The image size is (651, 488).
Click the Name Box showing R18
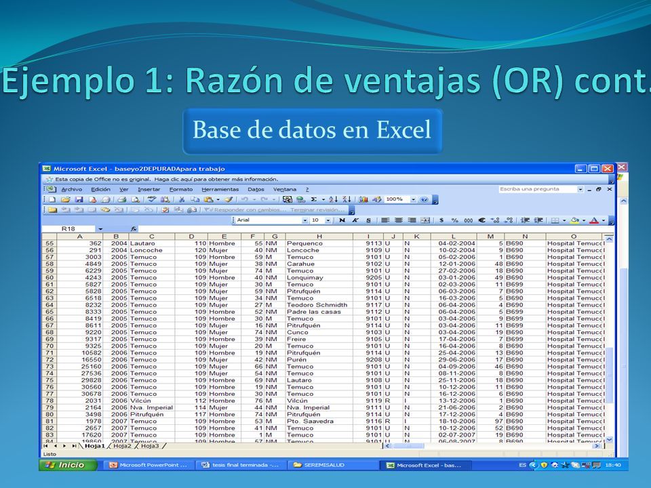pos(69,229)
